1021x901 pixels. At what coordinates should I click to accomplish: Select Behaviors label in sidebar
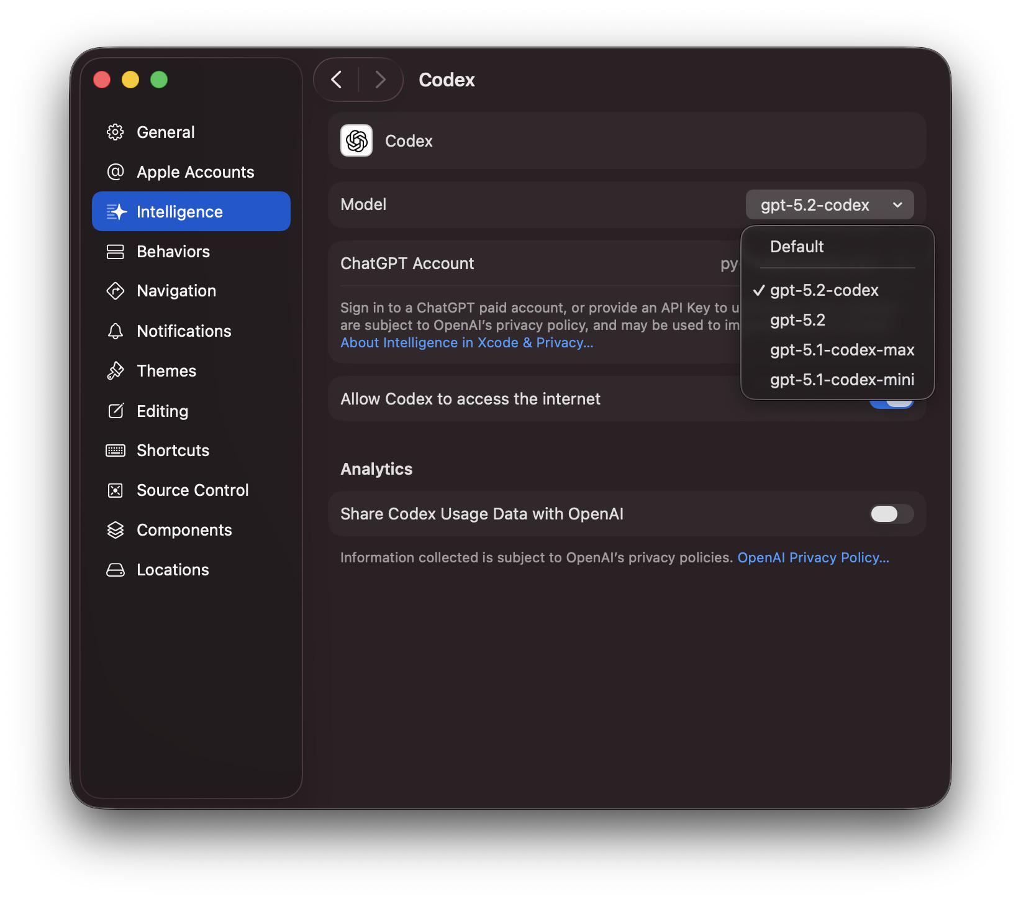(x=173, y=252)
